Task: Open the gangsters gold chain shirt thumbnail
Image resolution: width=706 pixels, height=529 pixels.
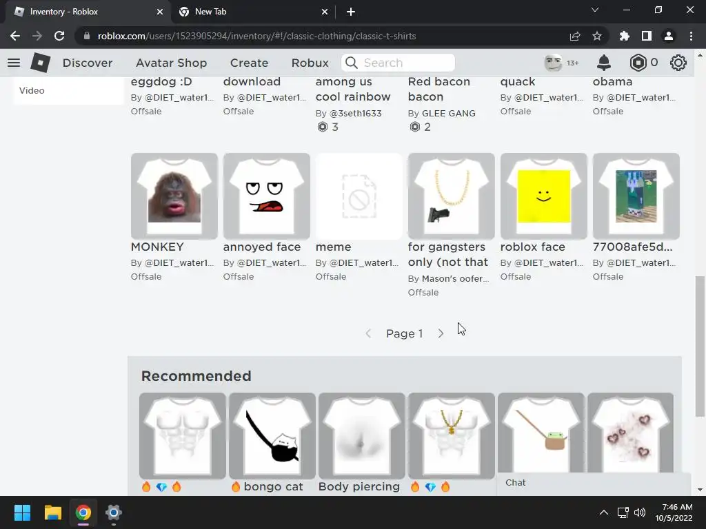Action: click(x=451, y=196)
